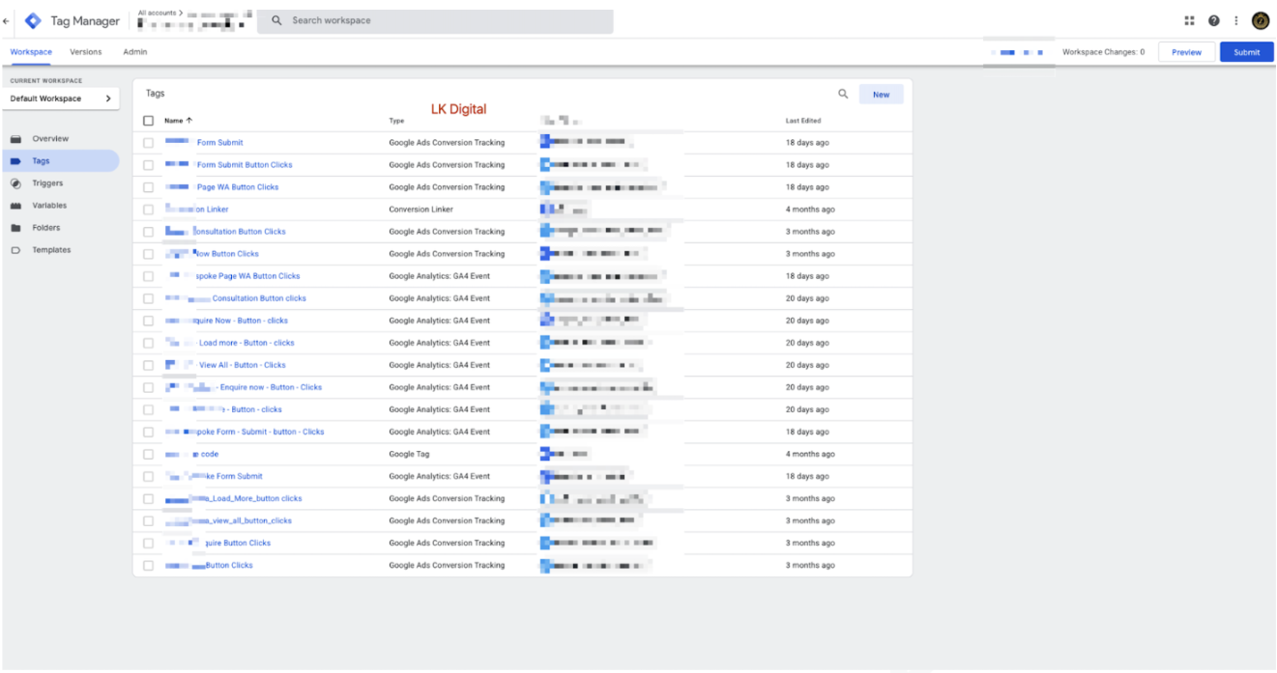Check the Google Tag row checkbox
1277x673 pixels.
[x=148, y=454]
